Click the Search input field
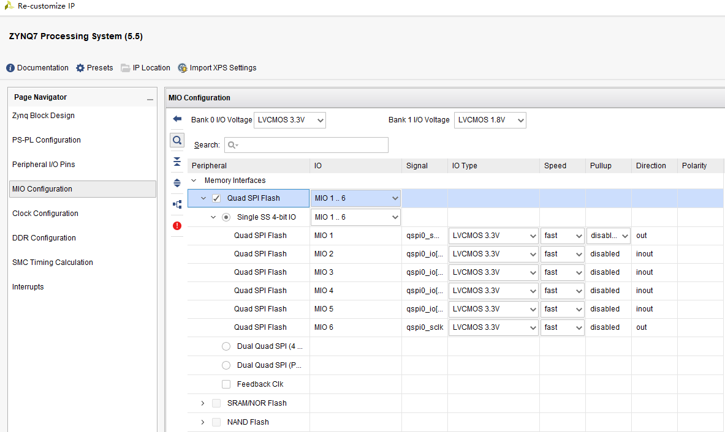This screenshot has width=725, height=432. 306,145
